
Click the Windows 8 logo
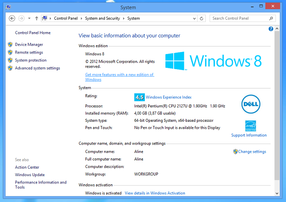(x=214, y=61)
